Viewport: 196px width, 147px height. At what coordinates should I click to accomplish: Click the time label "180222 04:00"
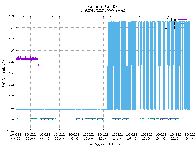45,136
